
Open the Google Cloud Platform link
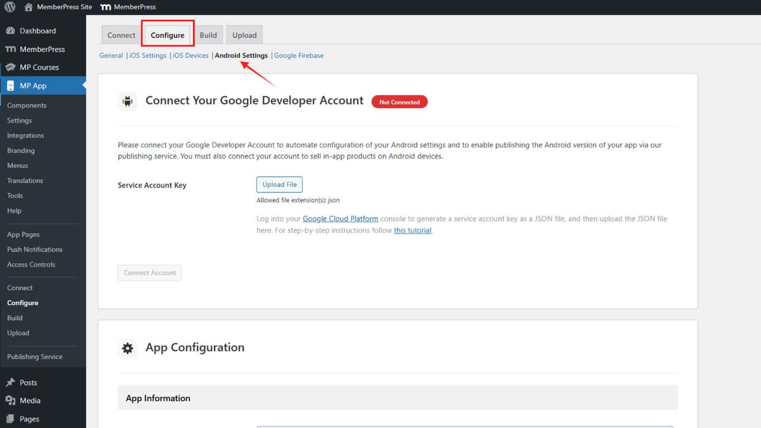pyautogui.click(x=340, y=218)
